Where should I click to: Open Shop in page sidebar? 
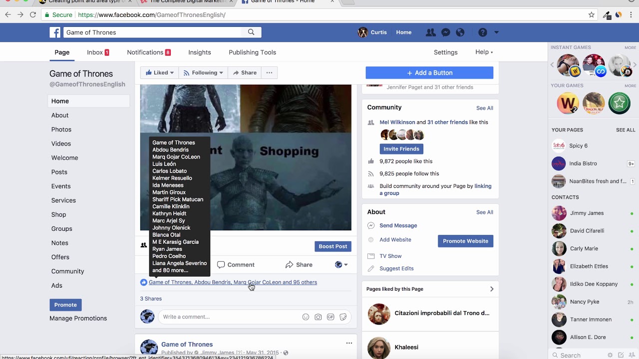[x=58, y=214]
